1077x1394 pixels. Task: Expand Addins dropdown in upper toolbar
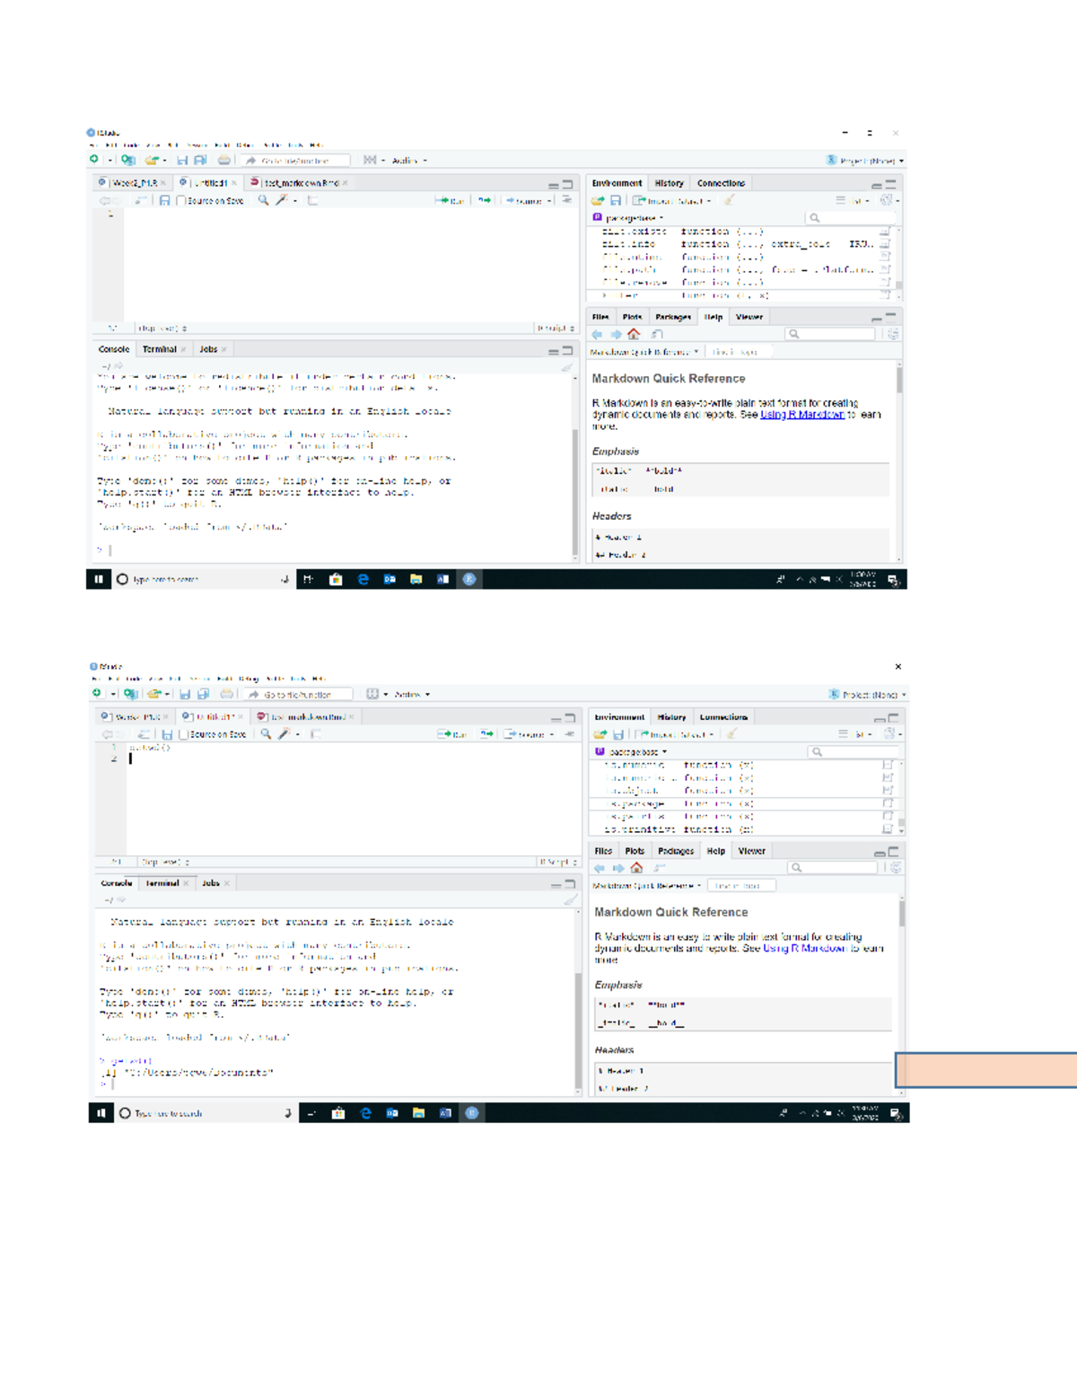coord(408,161)
